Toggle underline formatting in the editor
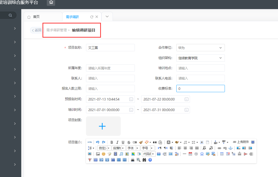Viewport: 278px width, 177px height. [x=123, y=142]
